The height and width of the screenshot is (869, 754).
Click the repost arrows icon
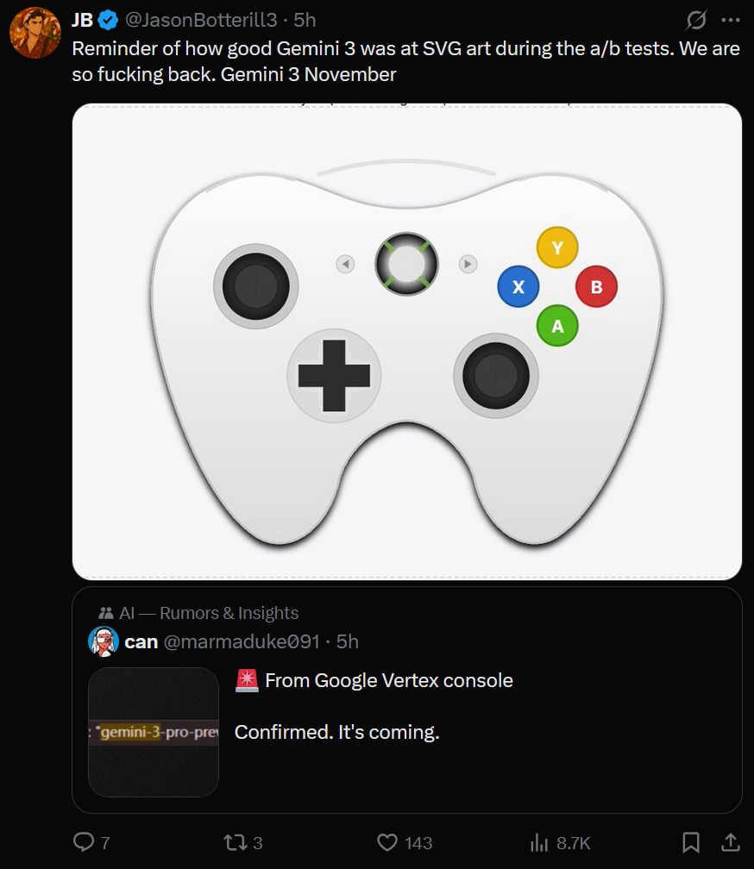(234, 843)
